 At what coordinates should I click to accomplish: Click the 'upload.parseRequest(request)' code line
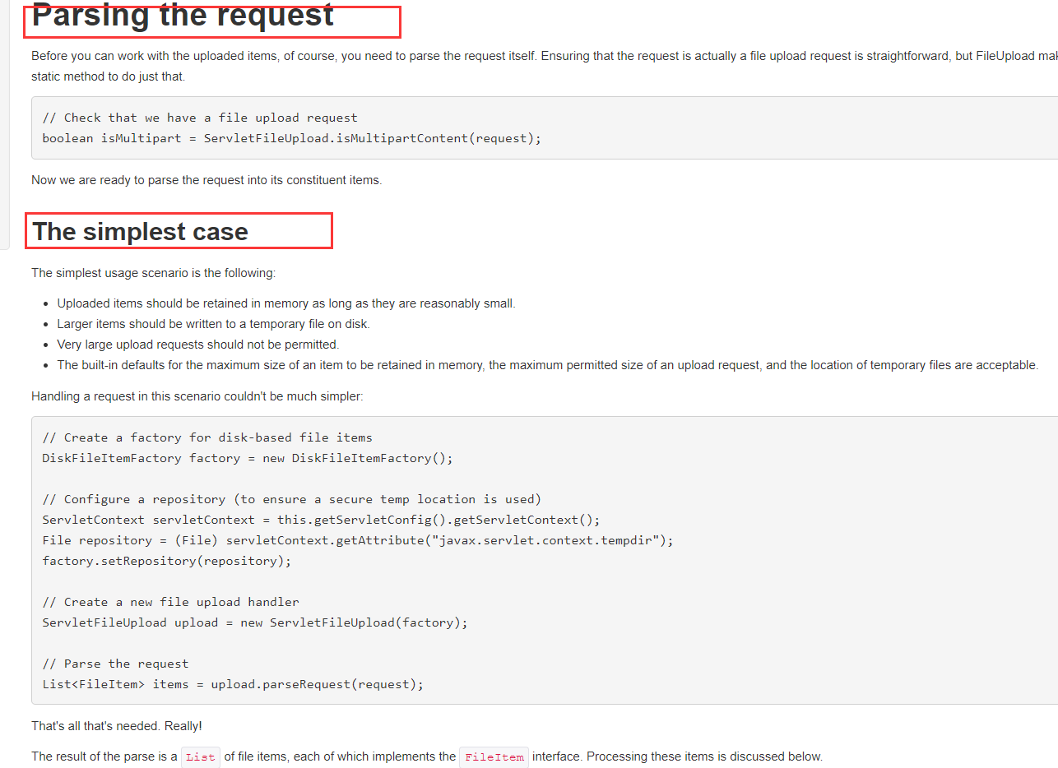pos(233,684)
